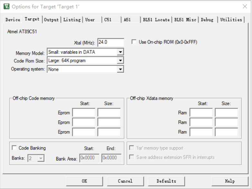Click Bank Area End field

pos(111,158)
